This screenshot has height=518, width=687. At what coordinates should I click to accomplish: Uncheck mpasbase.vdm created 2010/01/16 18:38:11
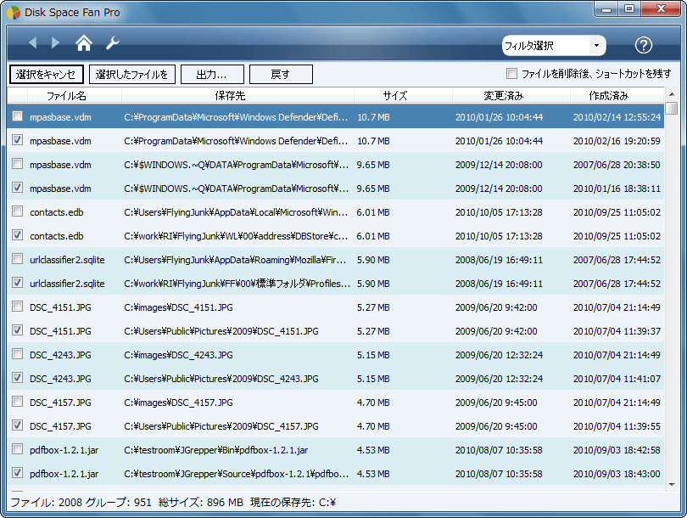pyautogui.click(x=18, y=188)
